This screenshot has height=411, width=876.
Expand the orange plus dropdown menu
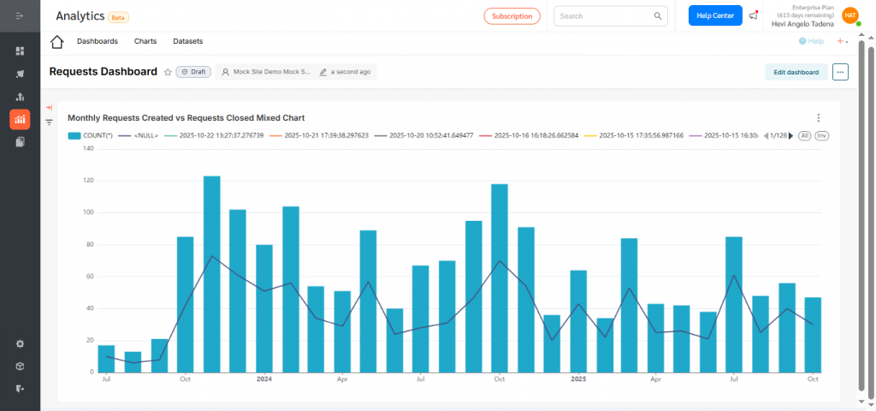(x=842, y=41)
